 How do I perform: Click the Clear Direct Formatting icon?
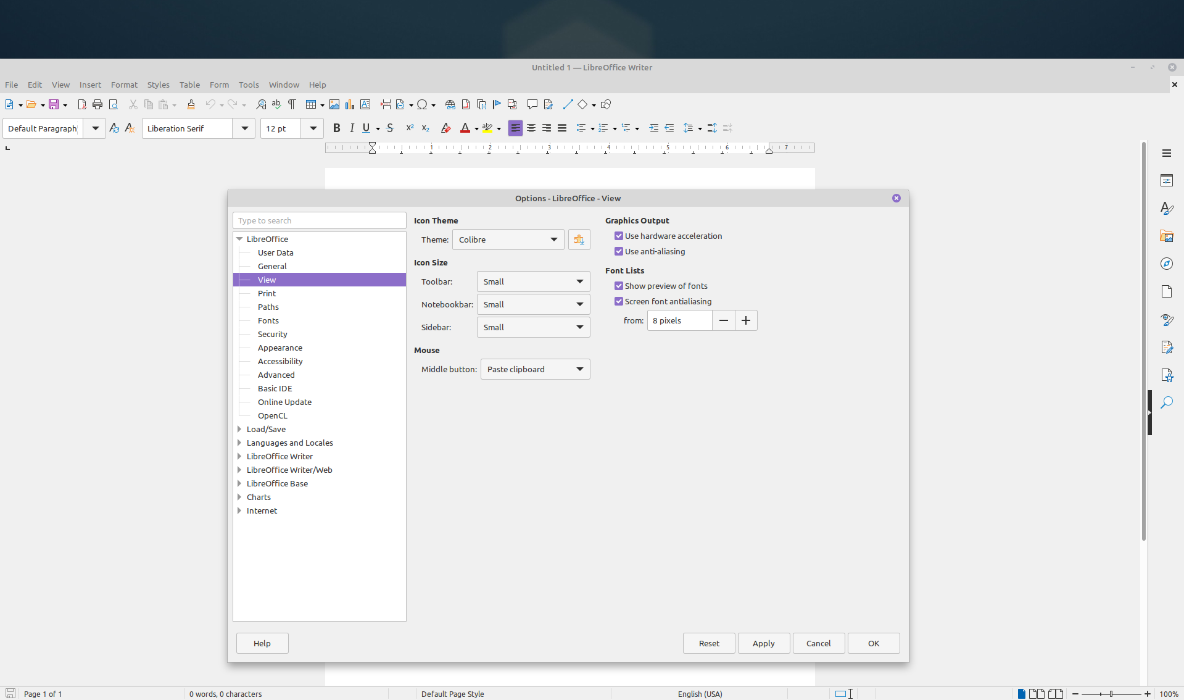[445, 128]
